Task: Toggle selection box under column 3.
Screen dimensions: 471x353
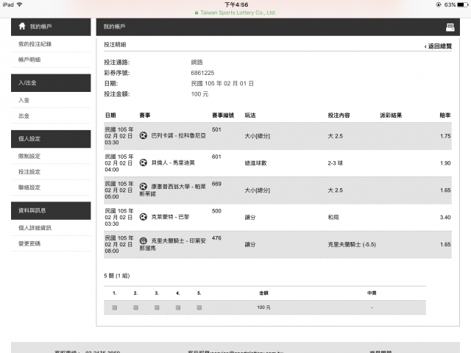Action: pyautogui.click(x=157, y=307)
